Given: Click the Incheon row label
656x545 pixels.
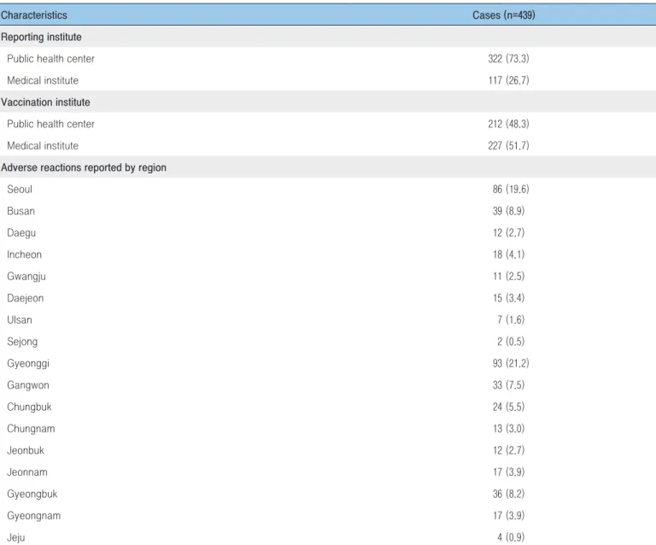Looking at the screenshot, I should [24, 255].
